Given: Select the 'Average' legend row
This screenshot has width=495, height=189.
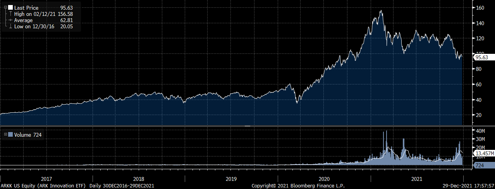Looking at the screenshot, I should 43,20.
